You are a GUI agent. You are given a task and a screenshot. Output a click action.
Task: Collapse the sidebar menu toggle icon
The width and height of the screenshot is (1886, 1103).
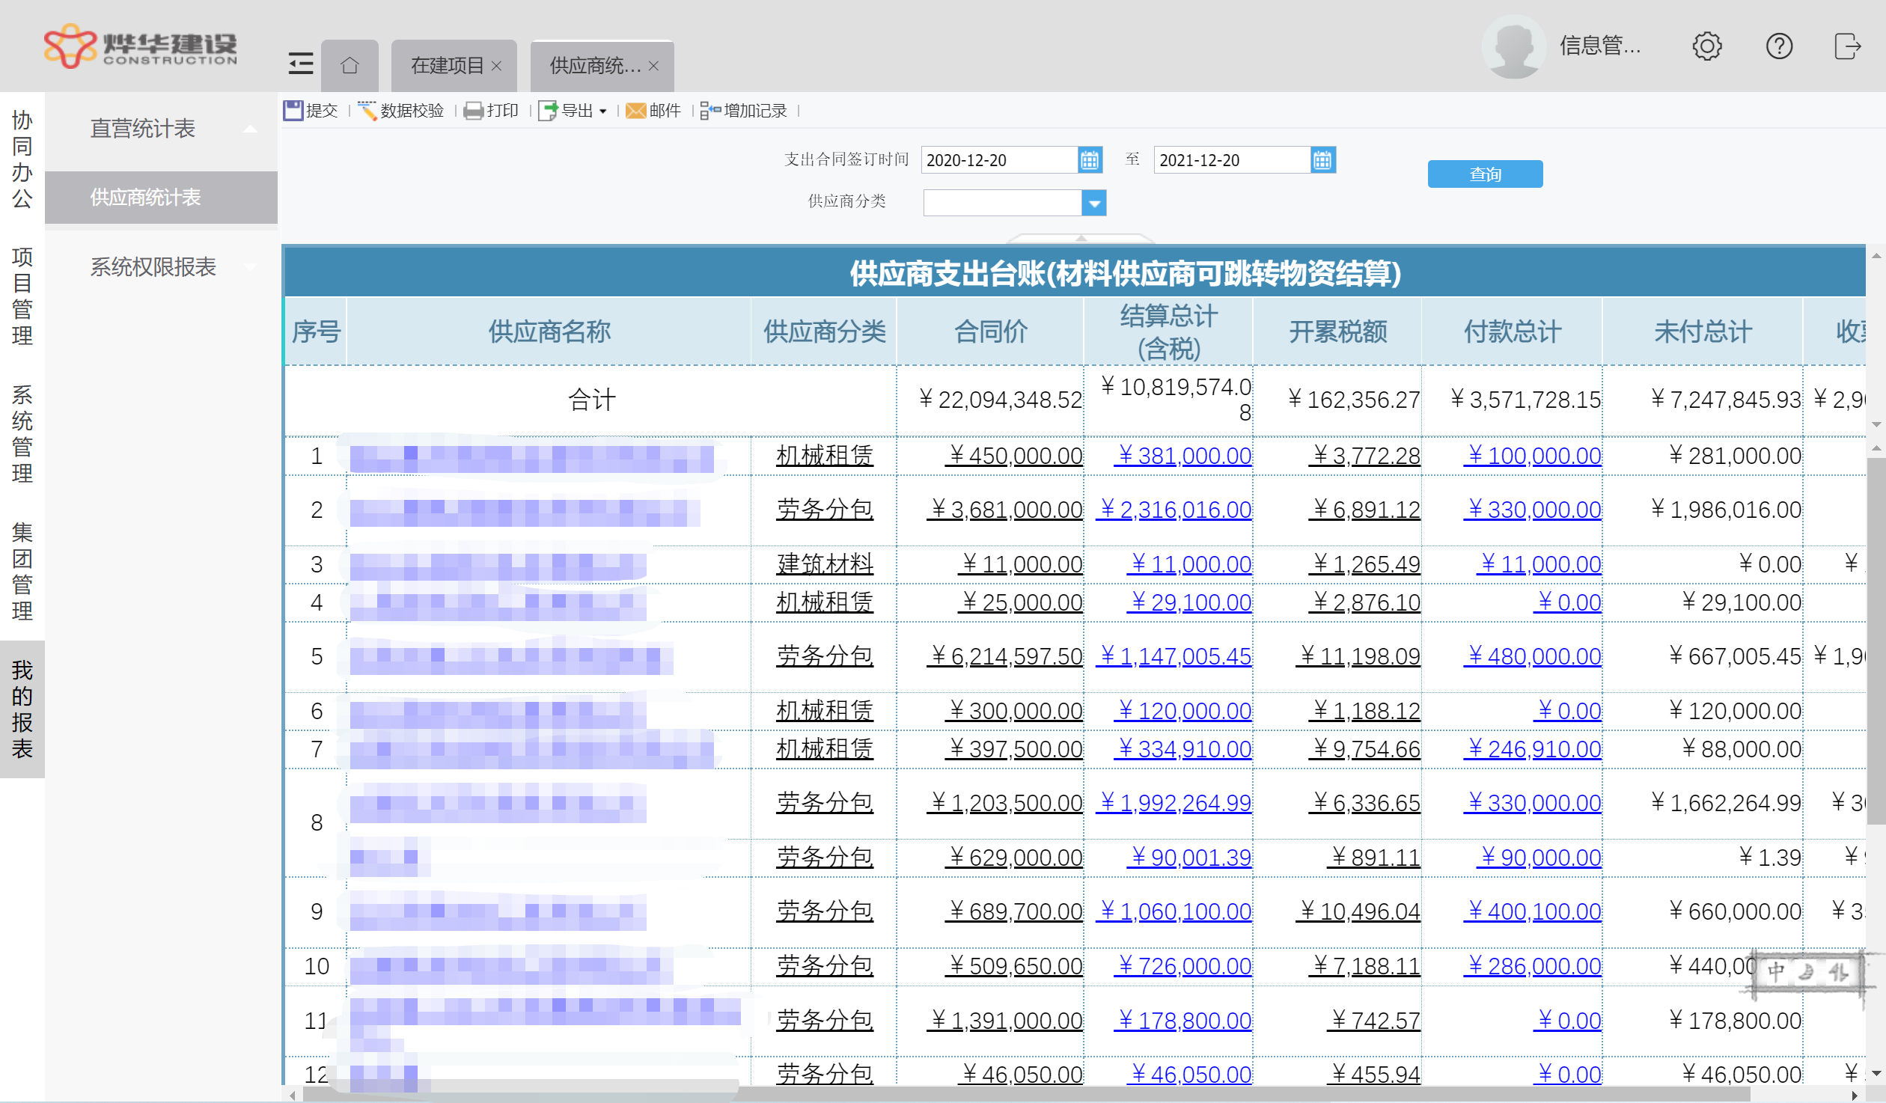300,64
